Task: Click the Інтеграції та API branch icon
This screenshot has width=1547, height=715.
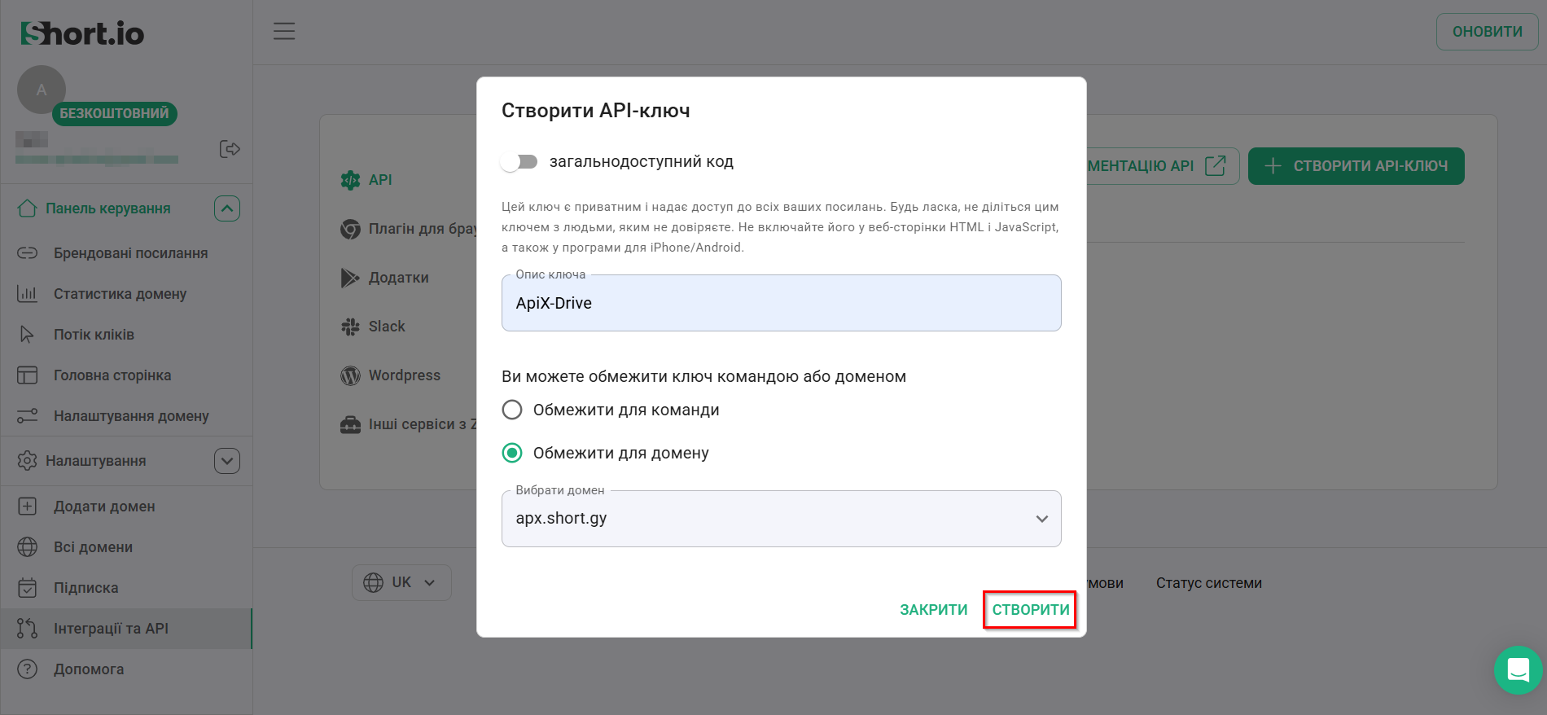Action: (x=27, y=629)
